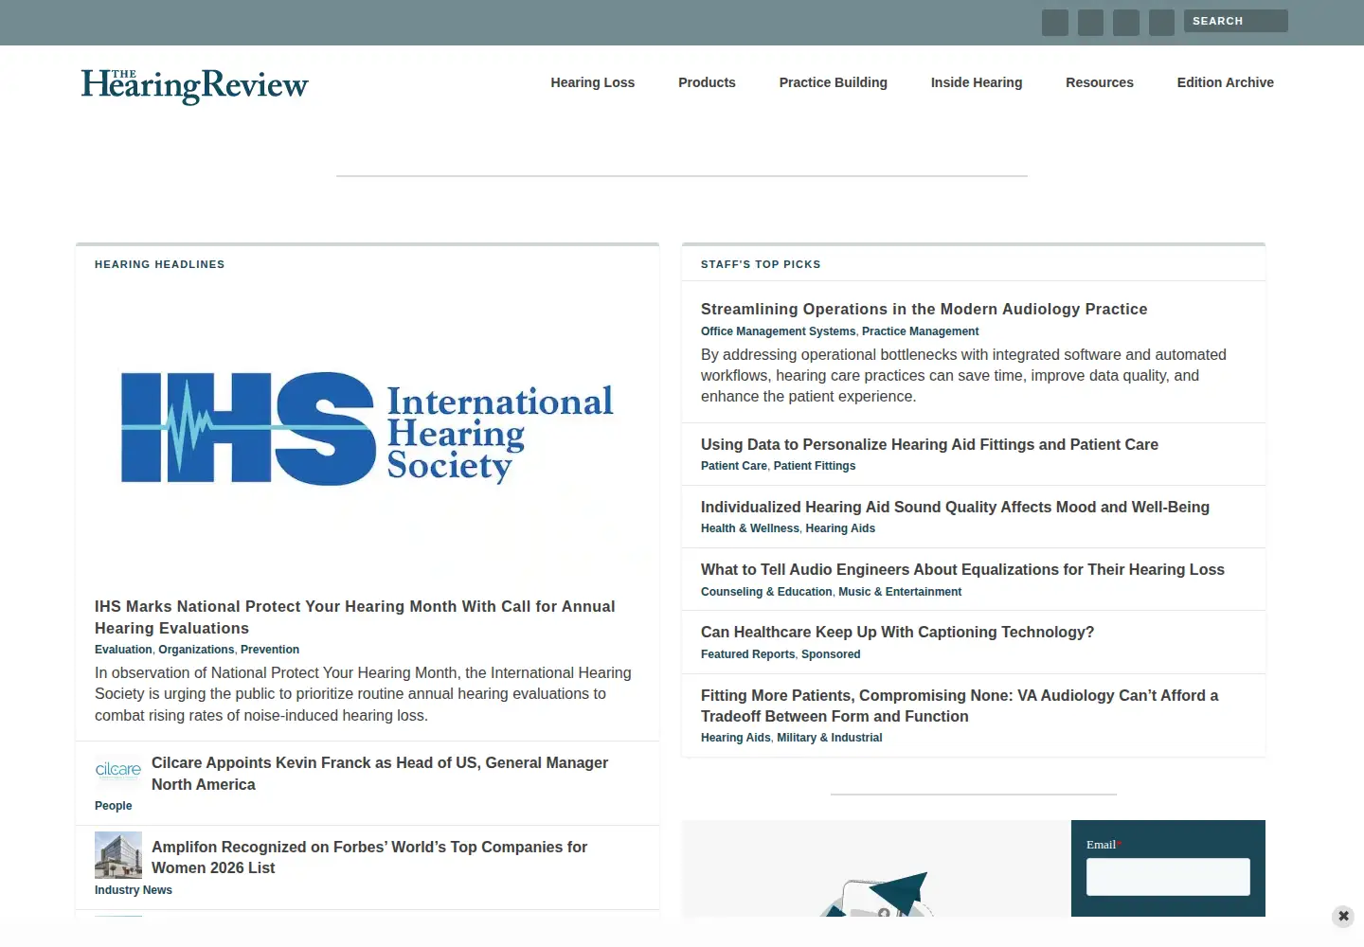1364x947 pixels.
Task: Open Streamlining Operations in the Modern Audiology Practice
Action: pos(924,309)
